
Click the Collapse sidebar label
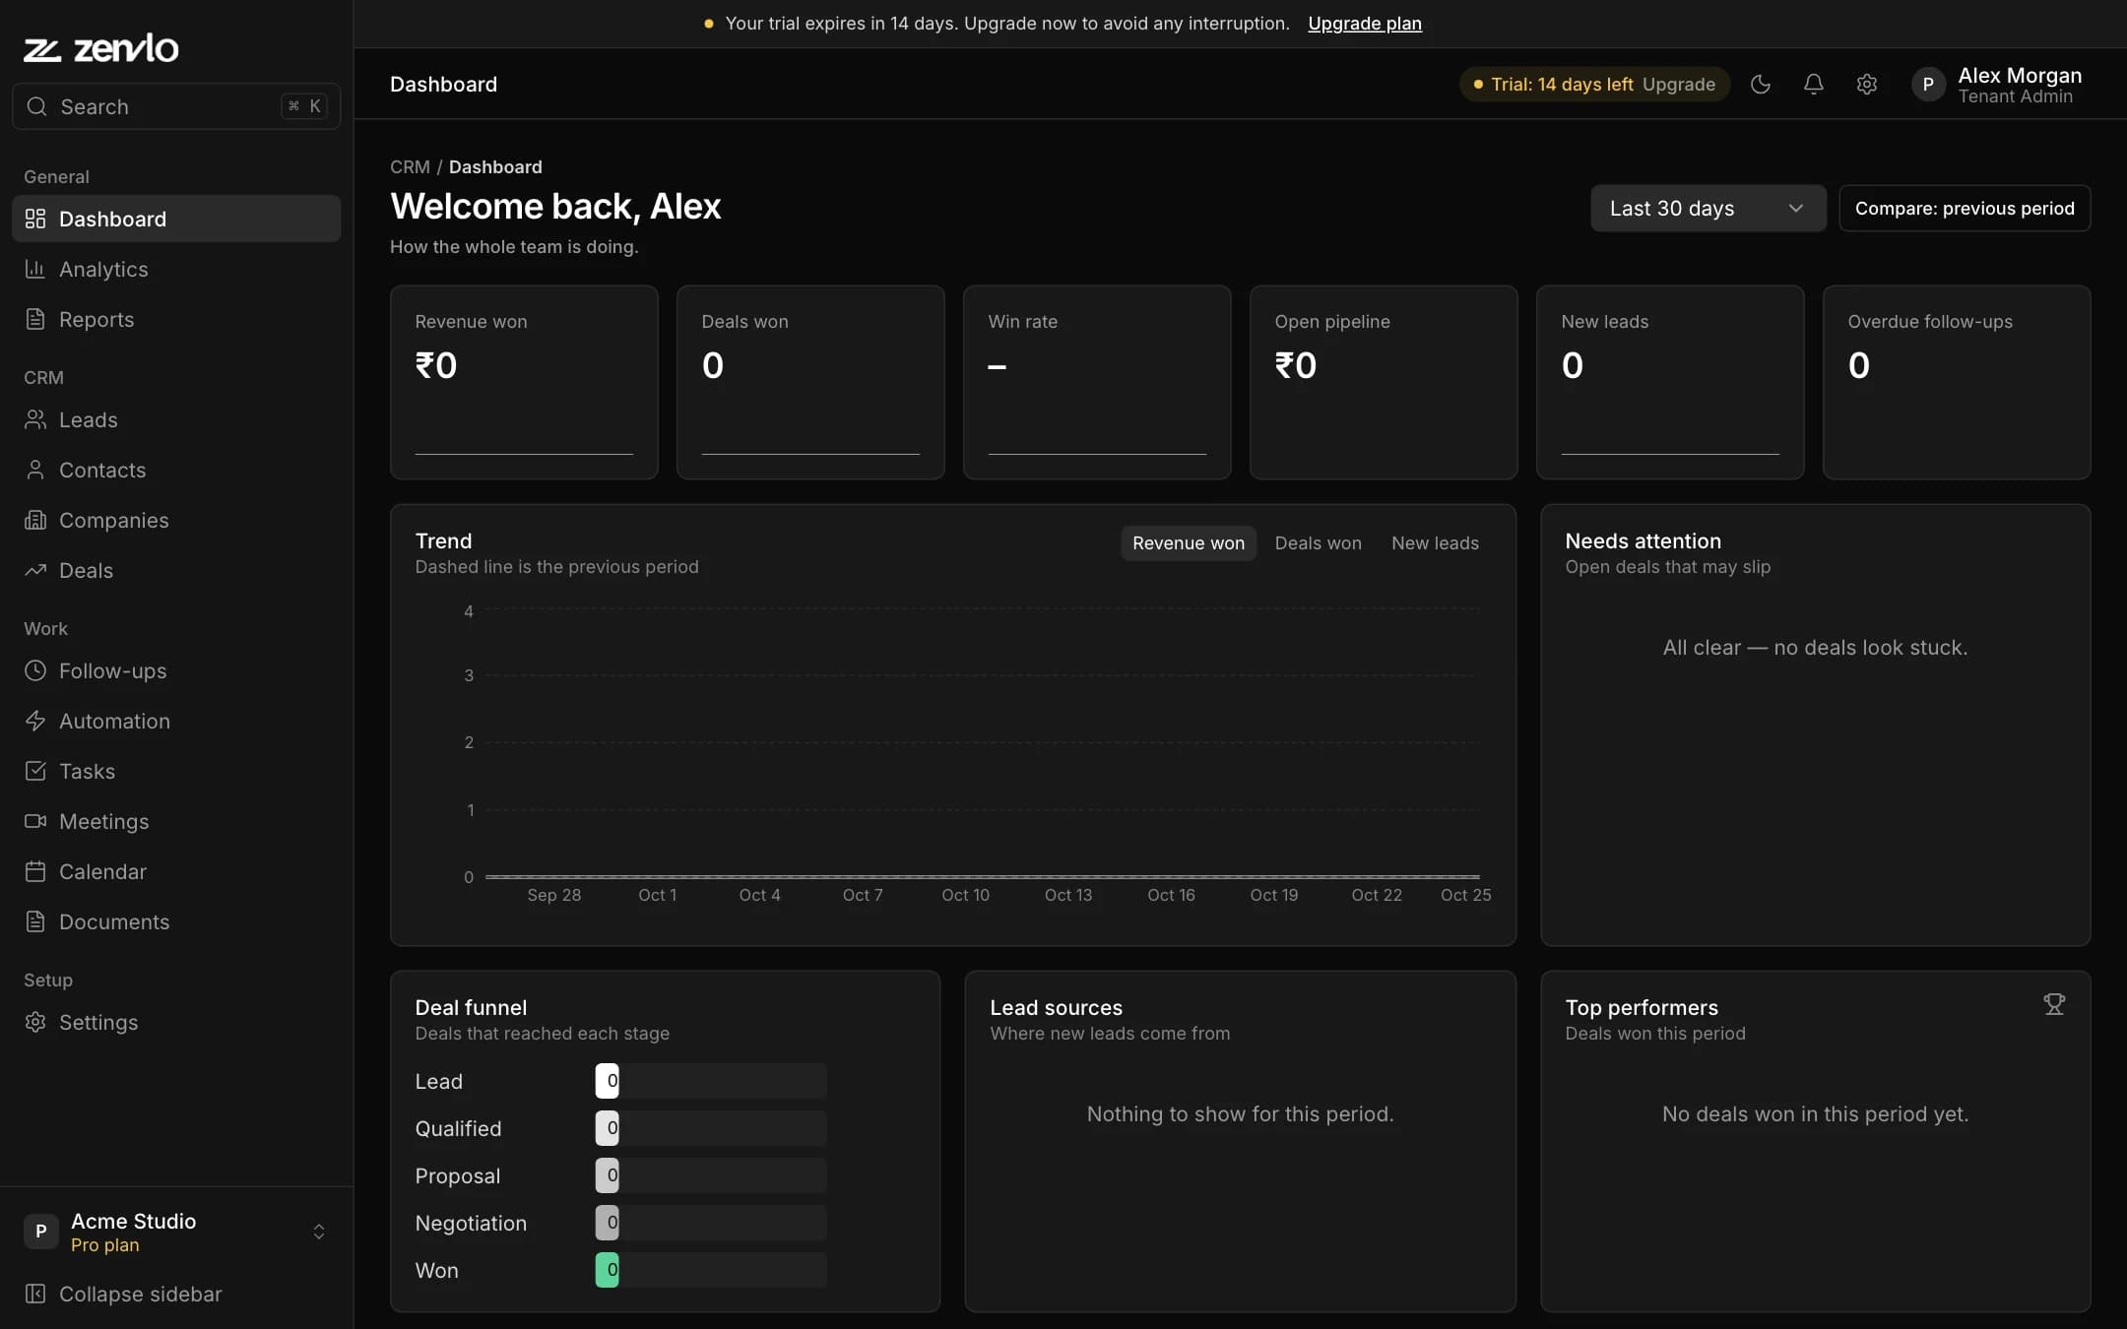(x=141, y=1294)
